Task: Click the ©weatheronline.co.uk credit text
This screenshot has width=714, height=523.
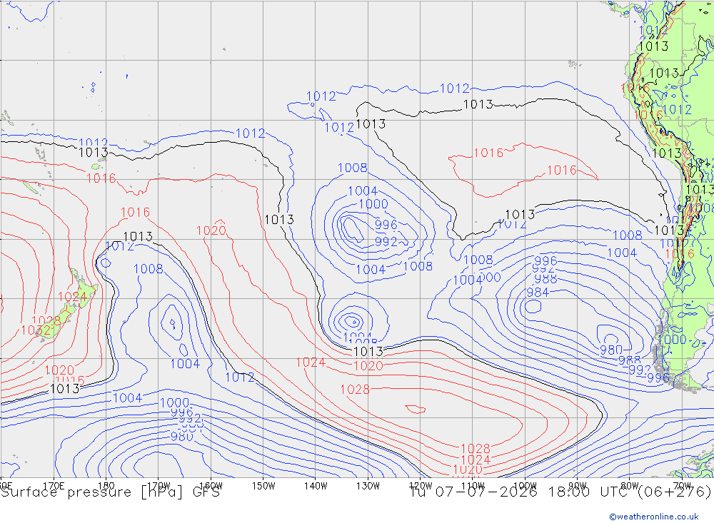Action: (x=654, y=516)
